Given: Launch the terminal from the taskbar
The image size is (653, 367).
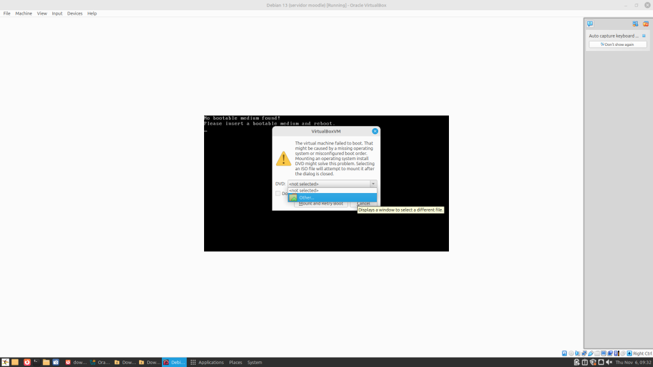Looking at the screenshot, I should coord(36,362).
